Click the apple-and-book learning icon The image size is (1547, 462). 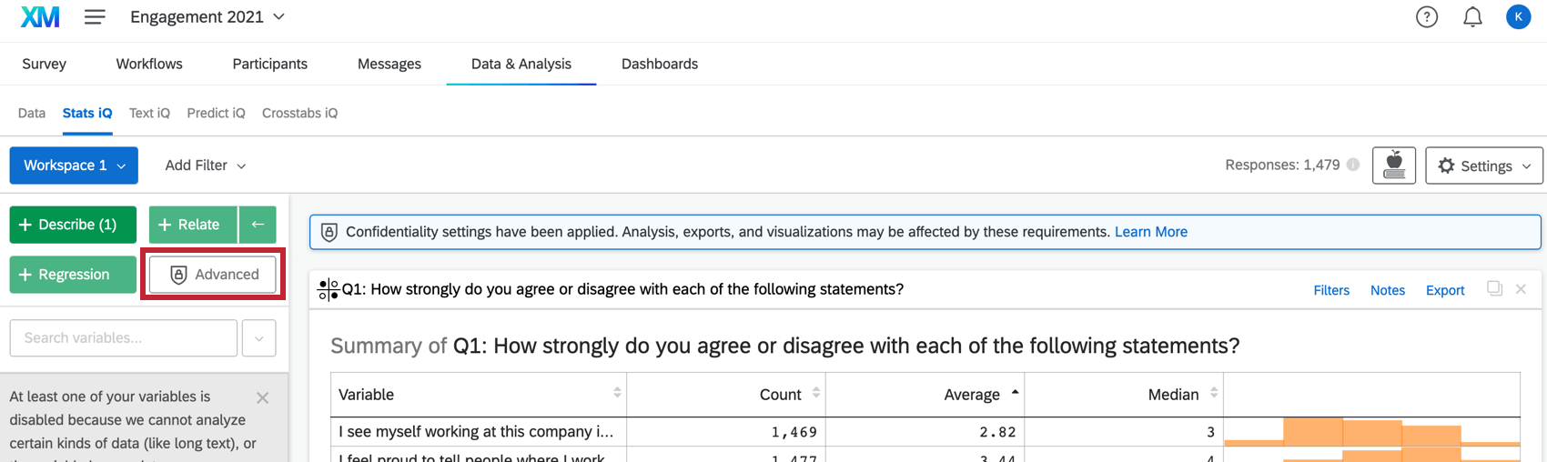click(x=1393, y=166)
